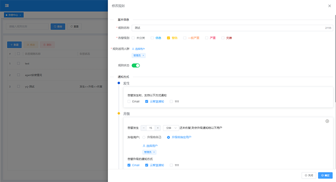Open the 分钟 time unit dropdown
336x182 pixels.
171,128
